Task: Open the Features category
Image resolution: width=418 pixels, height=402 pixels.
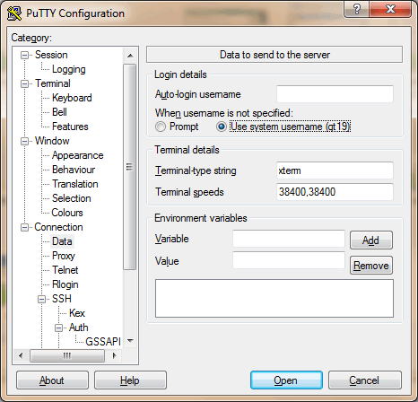Action: coord(70,127)
